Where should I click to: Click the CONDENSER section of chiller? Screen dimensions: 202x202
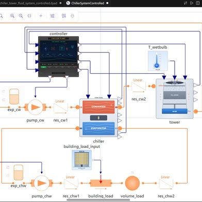98,107
